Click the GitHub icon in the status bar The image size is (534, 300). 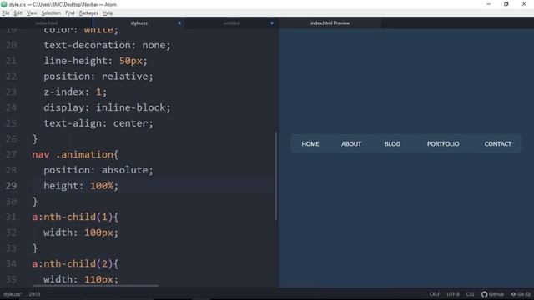pyautogui.click(x=484, y=294)
